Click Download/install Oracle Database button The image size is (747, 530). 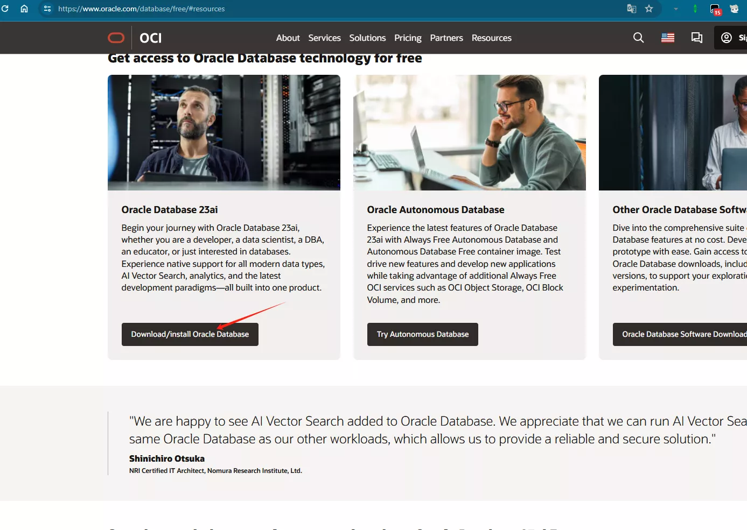(190, 334)
